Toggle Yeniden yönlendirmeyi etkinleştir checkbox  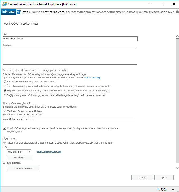pos(4,111)
